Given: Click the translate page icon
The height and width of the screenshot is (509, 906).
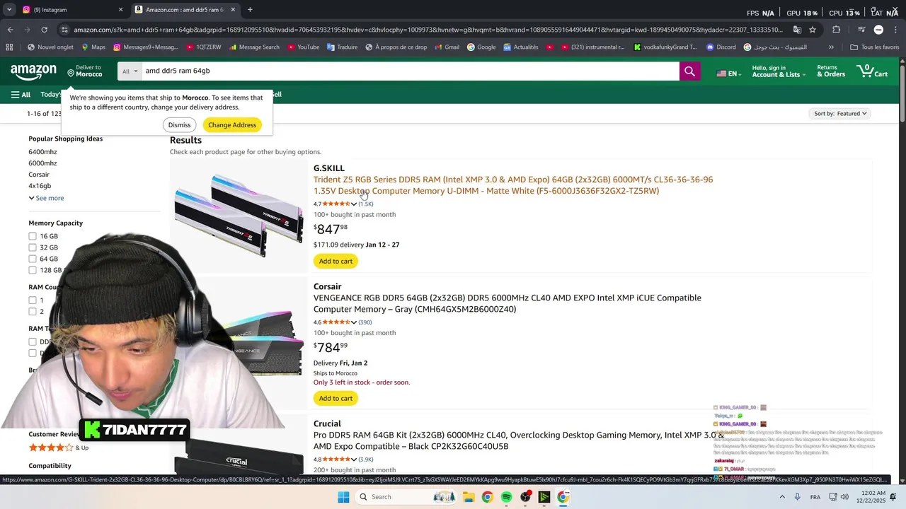Looking at the screenshot, I should click(797, 30).
